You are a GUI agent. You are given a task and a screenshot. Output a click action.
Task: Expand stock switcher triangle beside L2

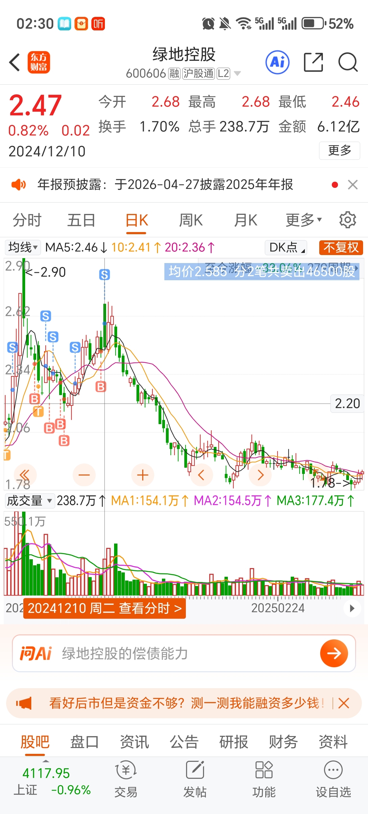[237, 74]
